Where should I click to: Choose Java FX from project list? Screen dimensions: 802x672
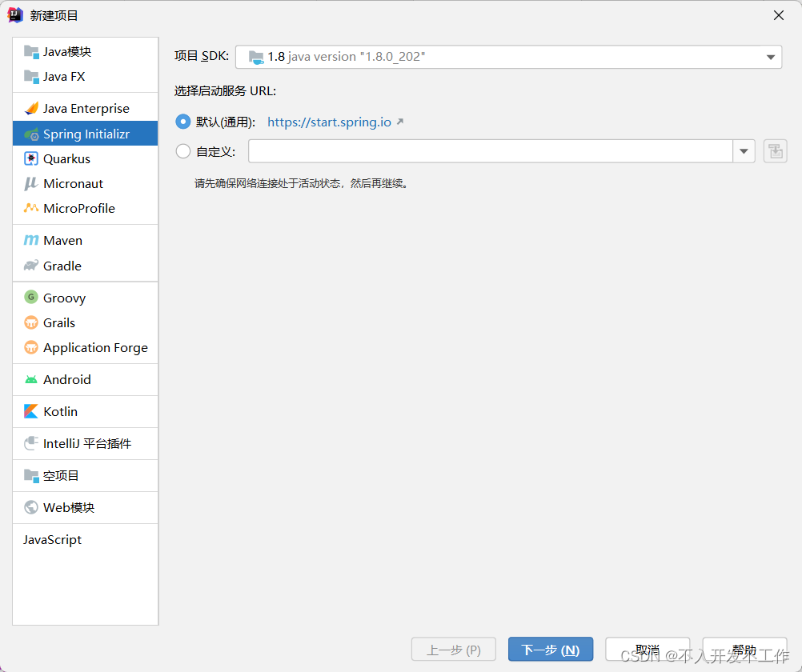pyautogui.click(x=86, y=77)
